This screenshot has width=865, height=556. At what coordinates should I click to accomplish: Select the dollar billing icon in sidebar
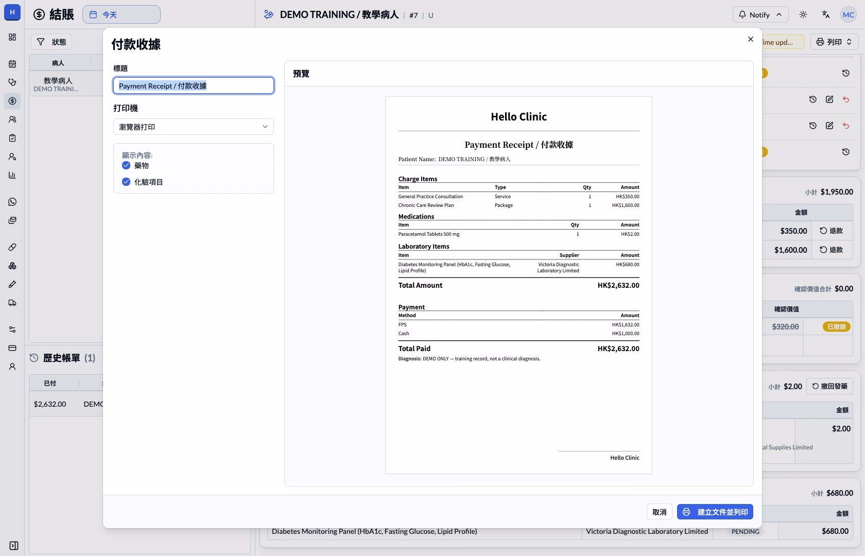click(12, 101)
